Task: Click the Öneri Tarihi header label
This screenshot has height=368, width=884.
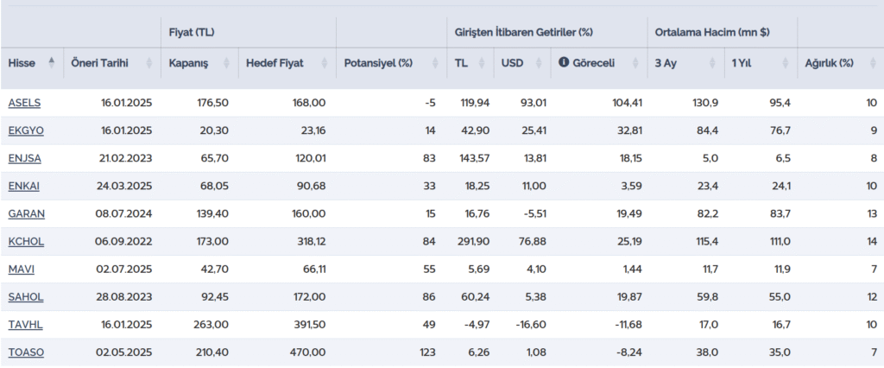Action: (99, 63)
